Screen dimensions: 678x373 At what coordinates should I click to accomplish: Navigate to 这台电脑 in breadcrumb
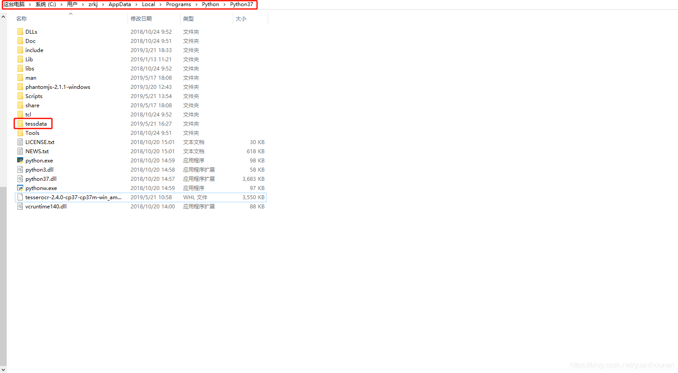point(14,4)
